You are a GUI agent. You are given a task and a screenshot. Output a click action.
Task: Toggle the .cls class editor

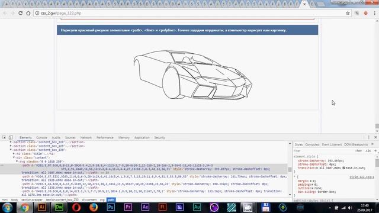[368, 151]
